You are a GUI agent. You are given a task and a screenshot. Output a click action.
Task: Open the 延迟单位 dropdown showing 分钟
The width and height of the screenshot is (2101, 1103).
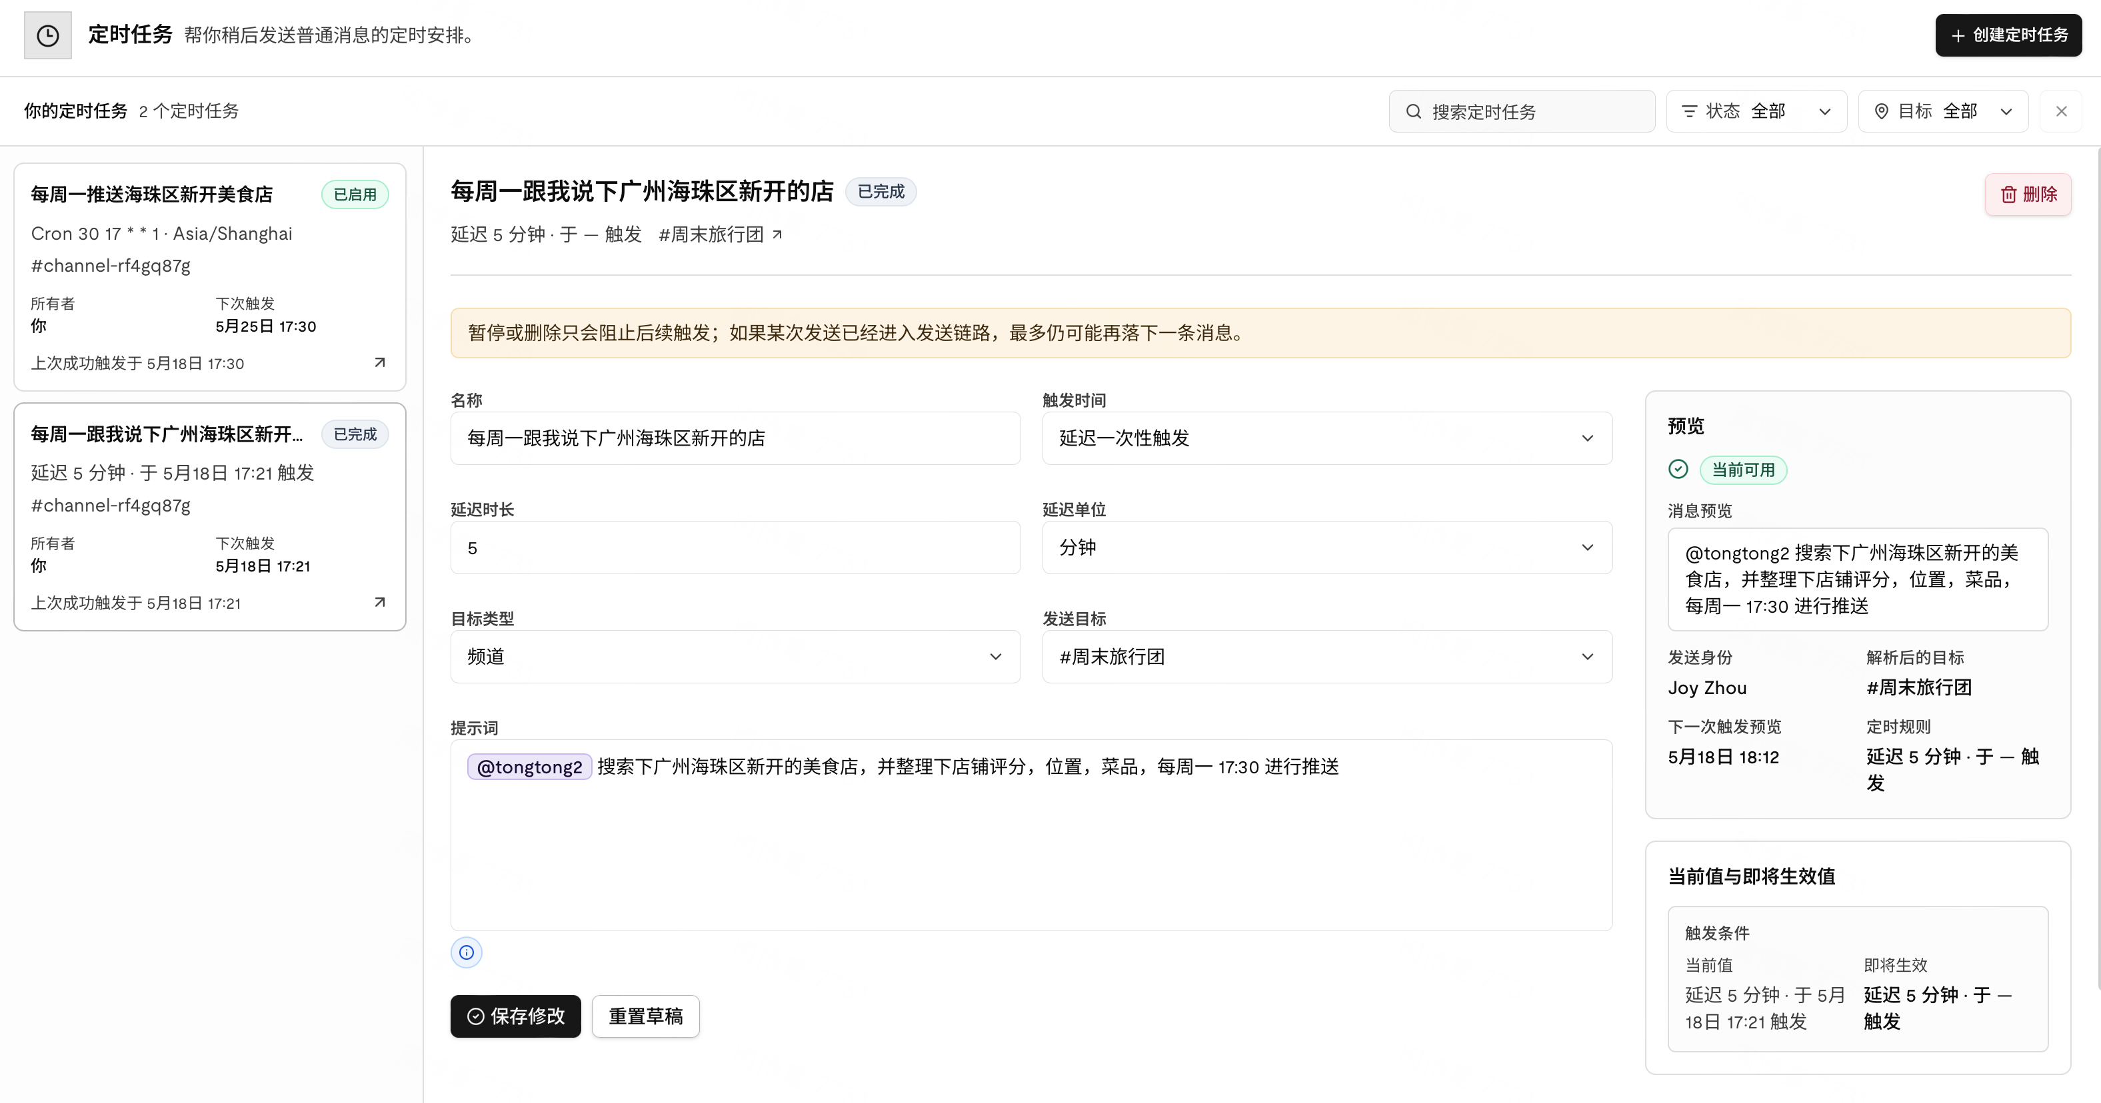(x=1327, y=548)
